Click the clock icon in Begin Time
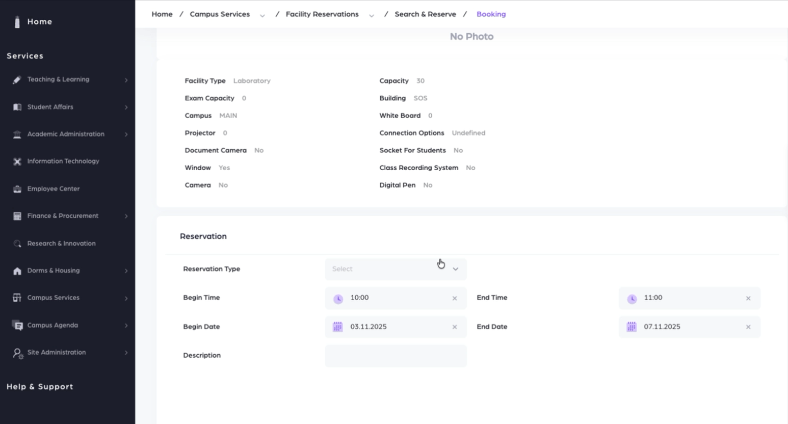Viewport: 788px width, 424px height. [x=338, y=299]
